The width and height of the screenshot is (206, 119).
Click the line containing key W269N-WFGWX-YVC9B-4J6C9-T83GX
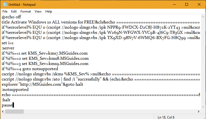(x=101, y=32)
